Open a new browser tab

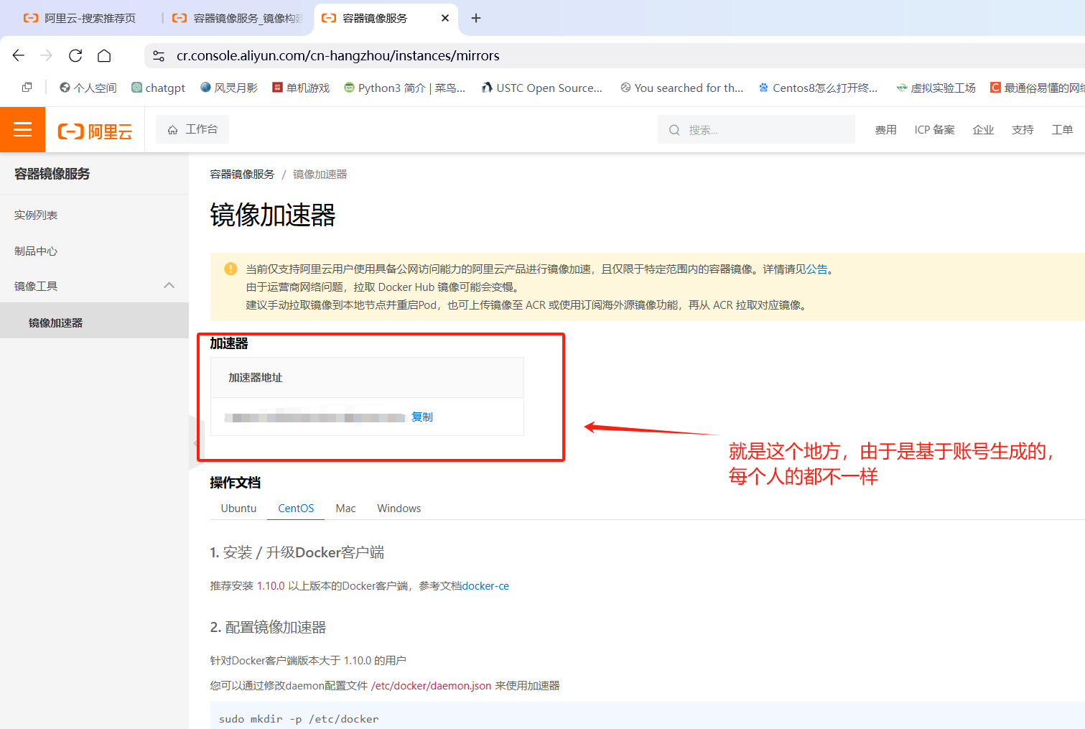pyautogui.click(x=476, y=18)
